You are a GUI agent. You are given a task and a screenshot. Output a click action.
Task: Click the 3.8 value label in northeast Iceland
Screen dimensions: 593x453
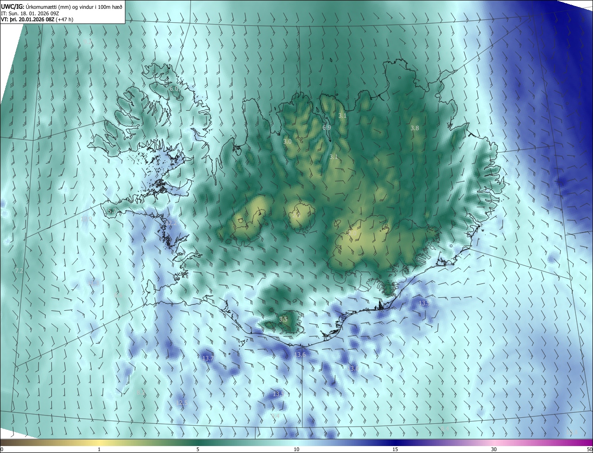pyautogui.click(x=415, y=128)
